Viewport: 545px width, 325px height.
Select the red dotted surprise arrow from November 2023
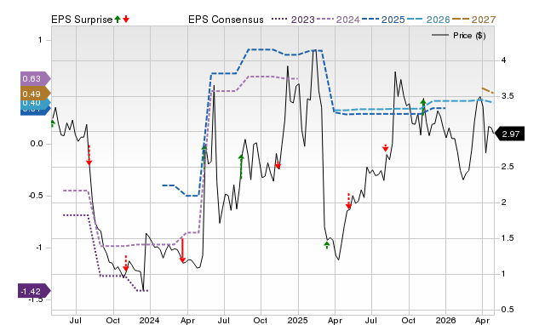pos(126,264)
